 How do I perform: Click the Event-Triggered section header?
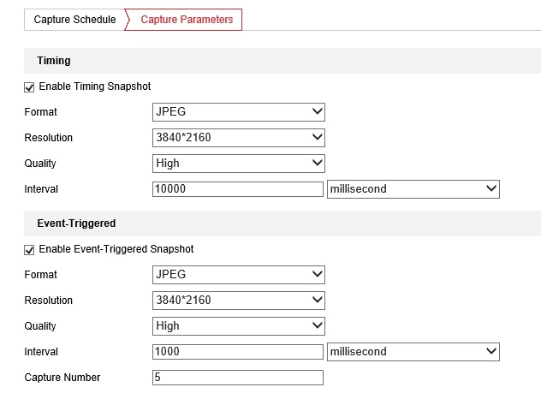click(76, 223)
